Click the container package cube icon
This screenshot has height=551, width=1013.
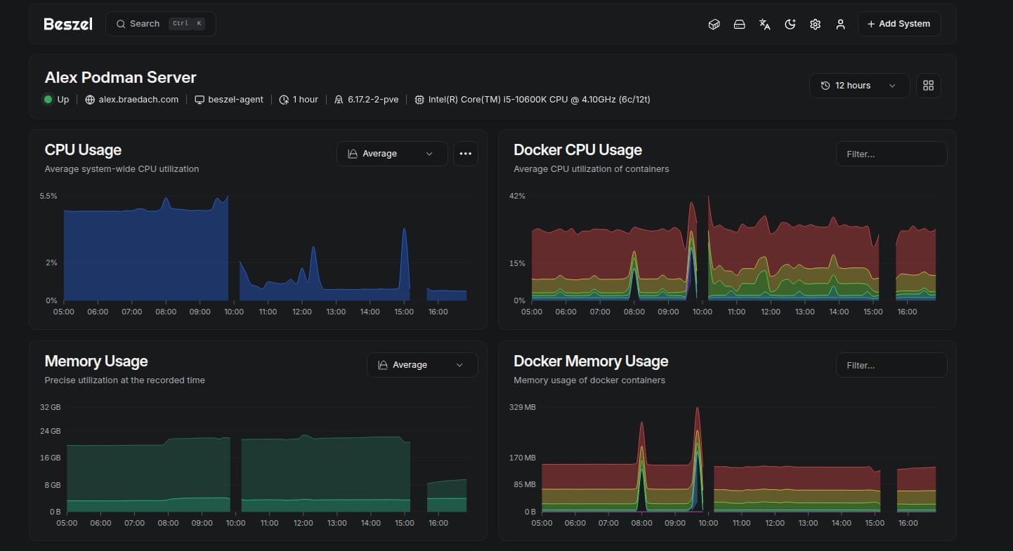tap(714, 24)
